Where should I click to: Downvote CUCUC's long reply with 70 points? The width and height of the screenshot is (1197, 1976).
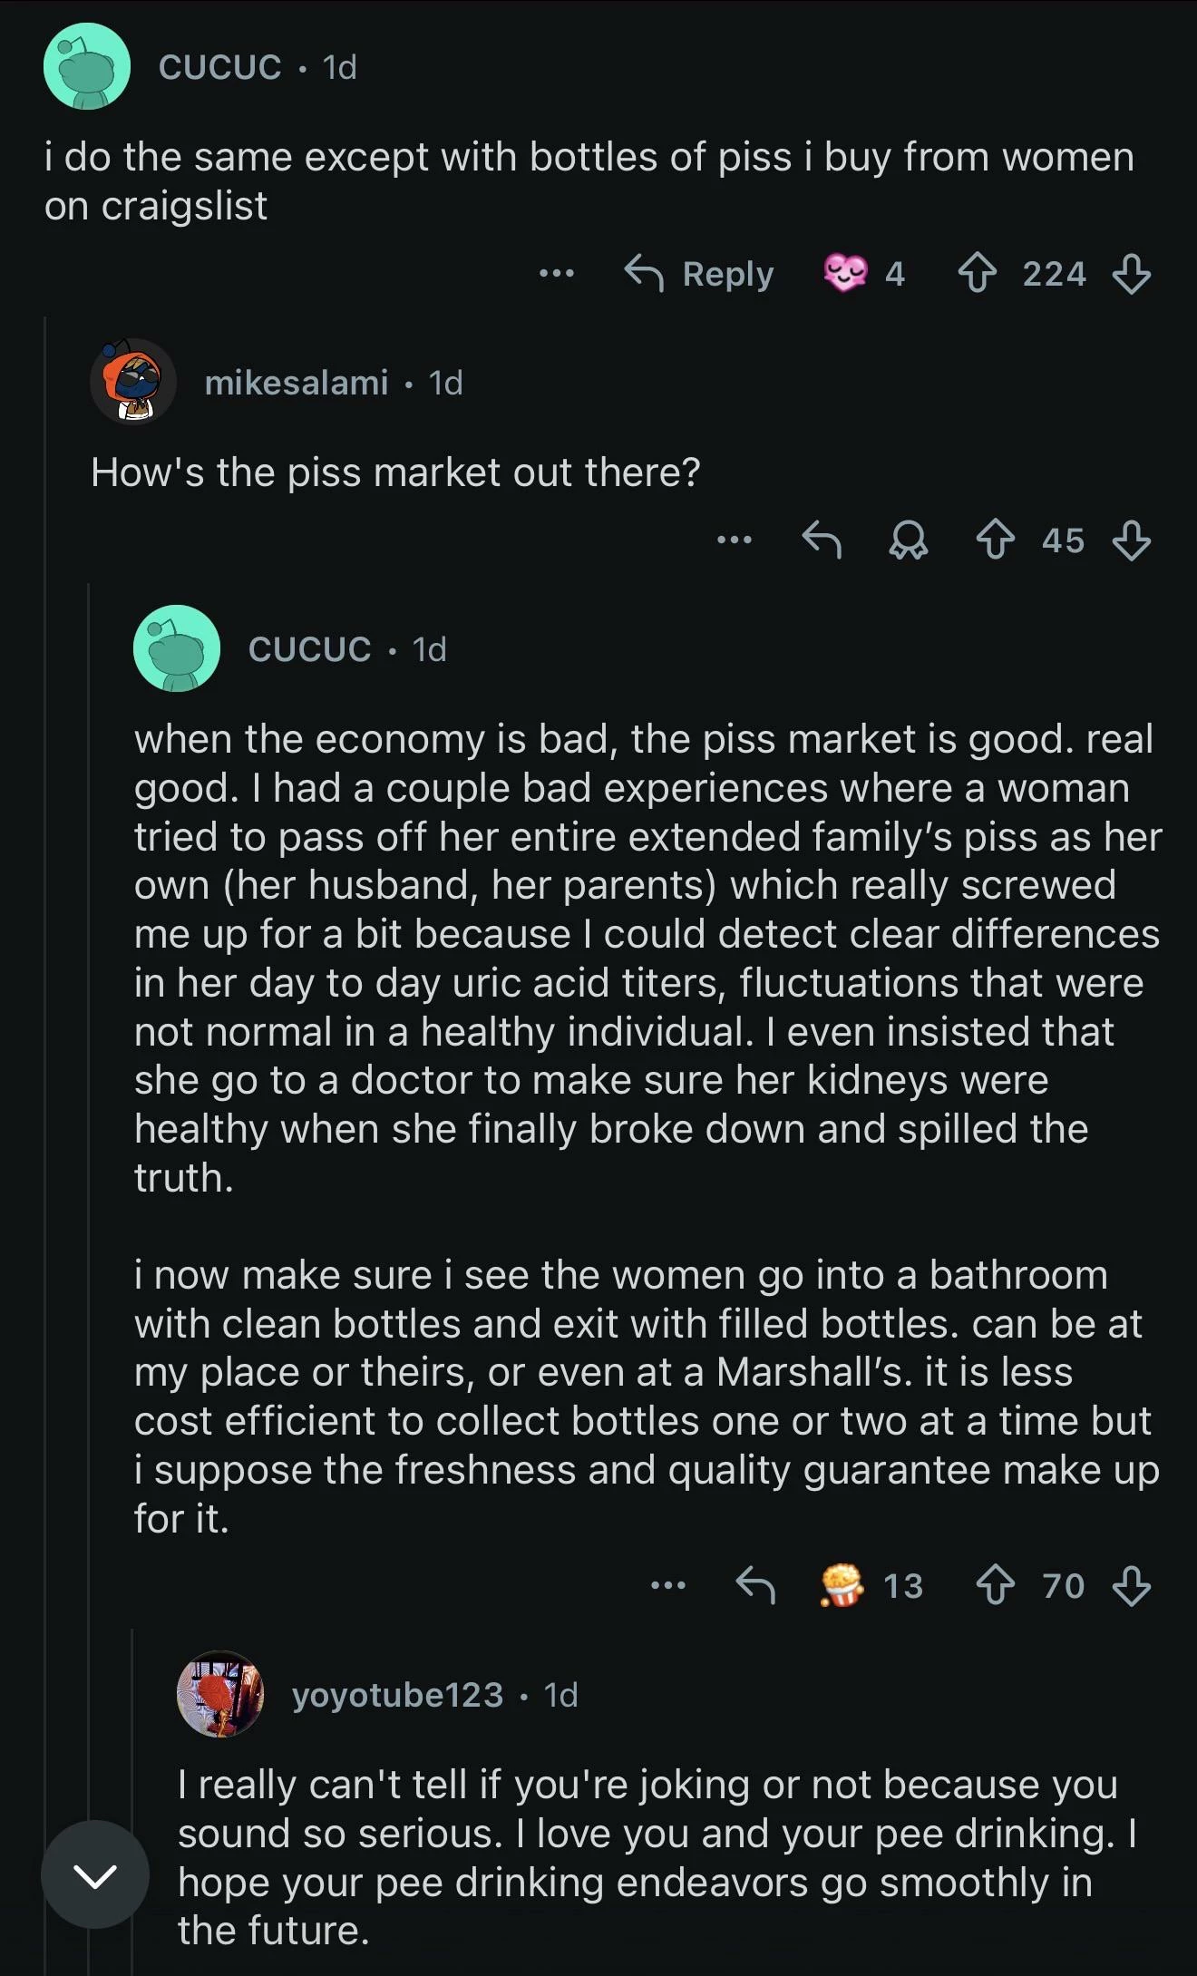pyautogui.click(x=1131, y=1586)
